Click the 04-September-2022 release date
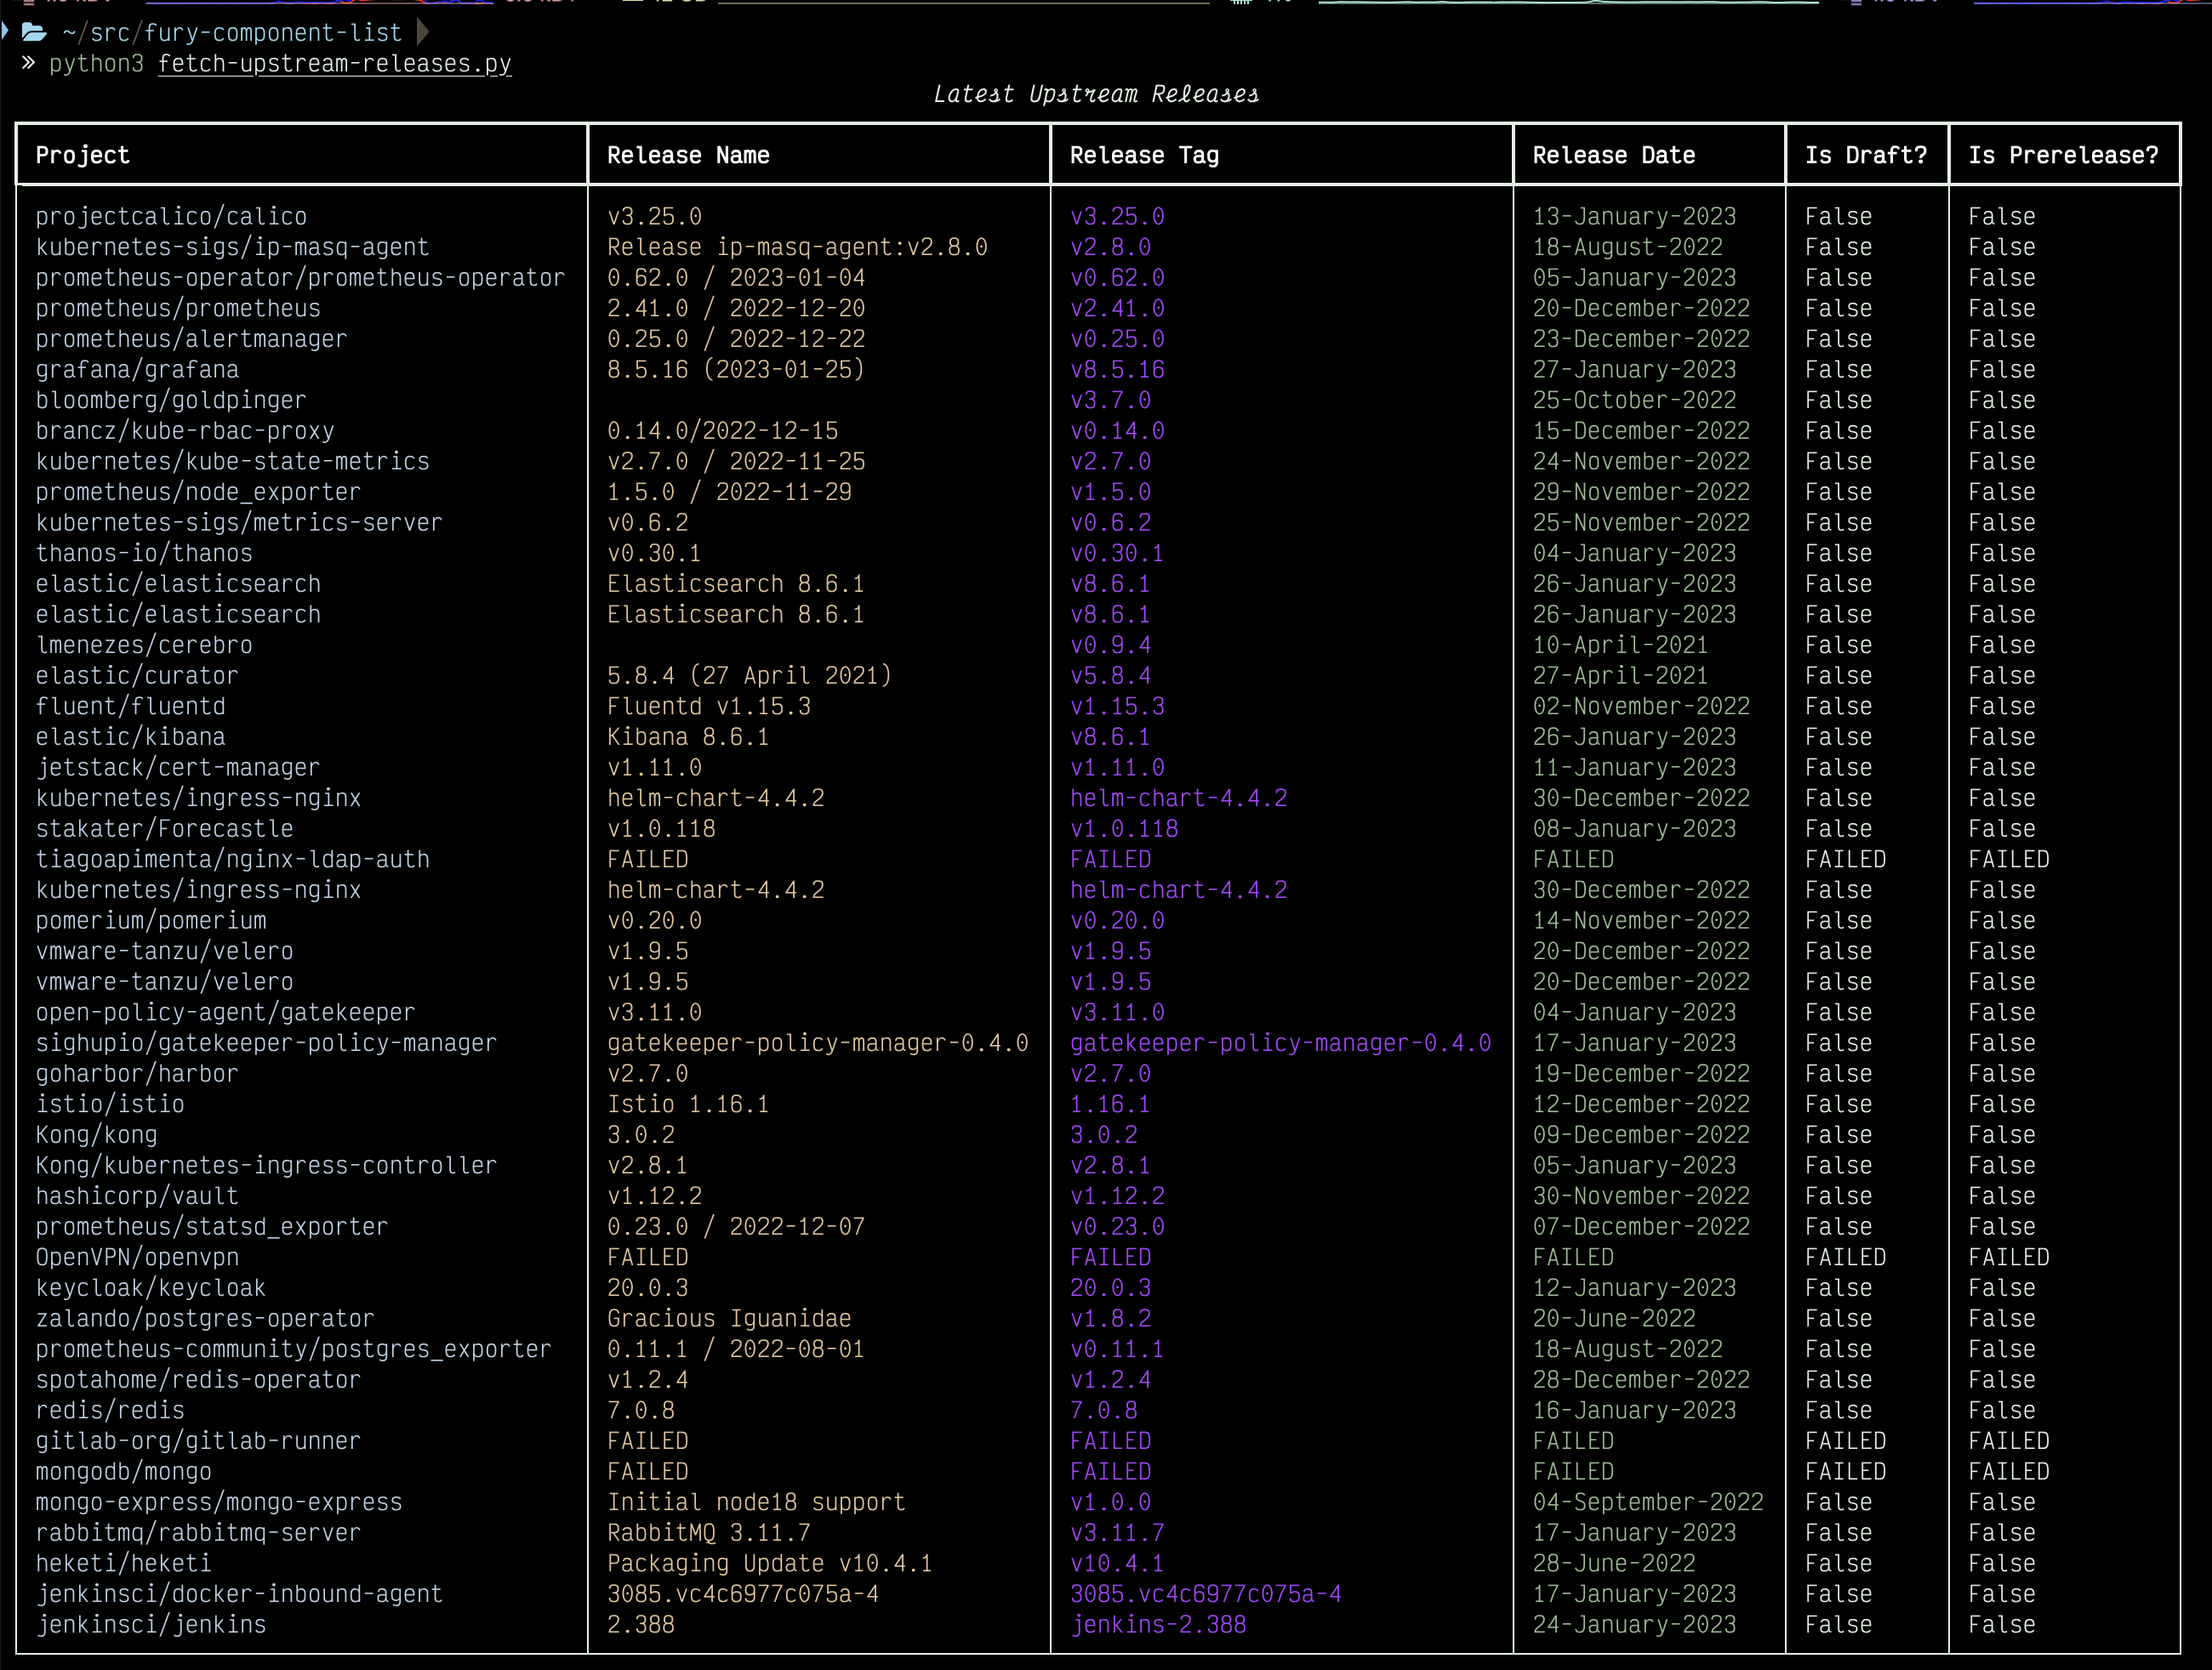2212x1670 pixels. [x=1647, y=1501]
